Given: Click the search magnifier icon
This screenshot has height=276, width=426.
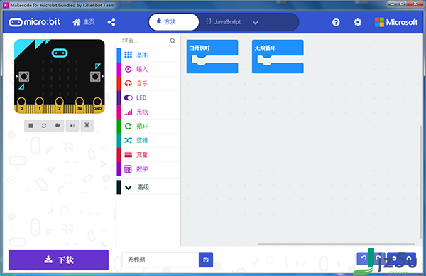Looking at the screenshot, I should 173,41.
